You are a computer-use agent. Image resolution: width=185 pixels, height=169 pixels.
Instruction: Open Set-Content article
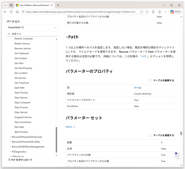[21, 58]
